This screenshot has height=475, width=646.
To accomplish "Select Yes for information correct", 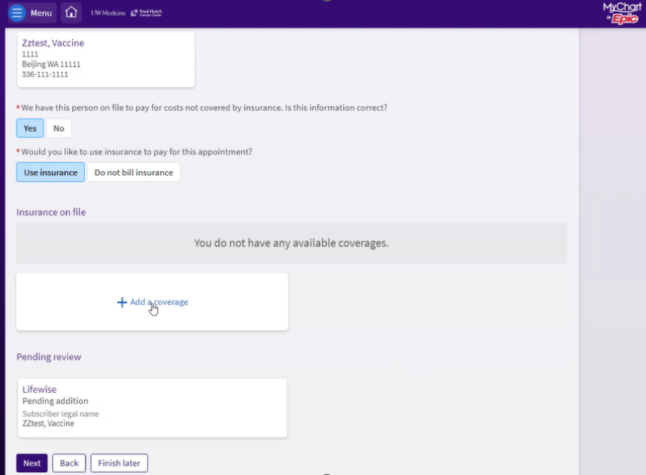I will pyautogui.click(x=30, y=128).
